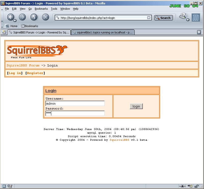Viewport: 204px width, 189px height.
Task: Stop loading with the X toolbar button
Action: pos(46,17)
